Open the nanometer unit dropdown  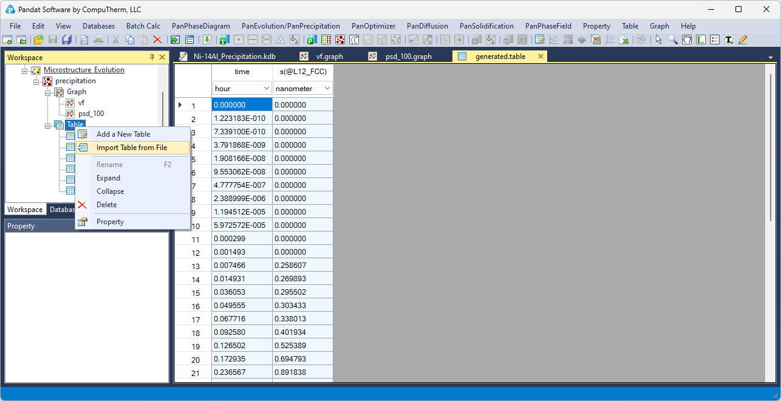coord(327,89)
